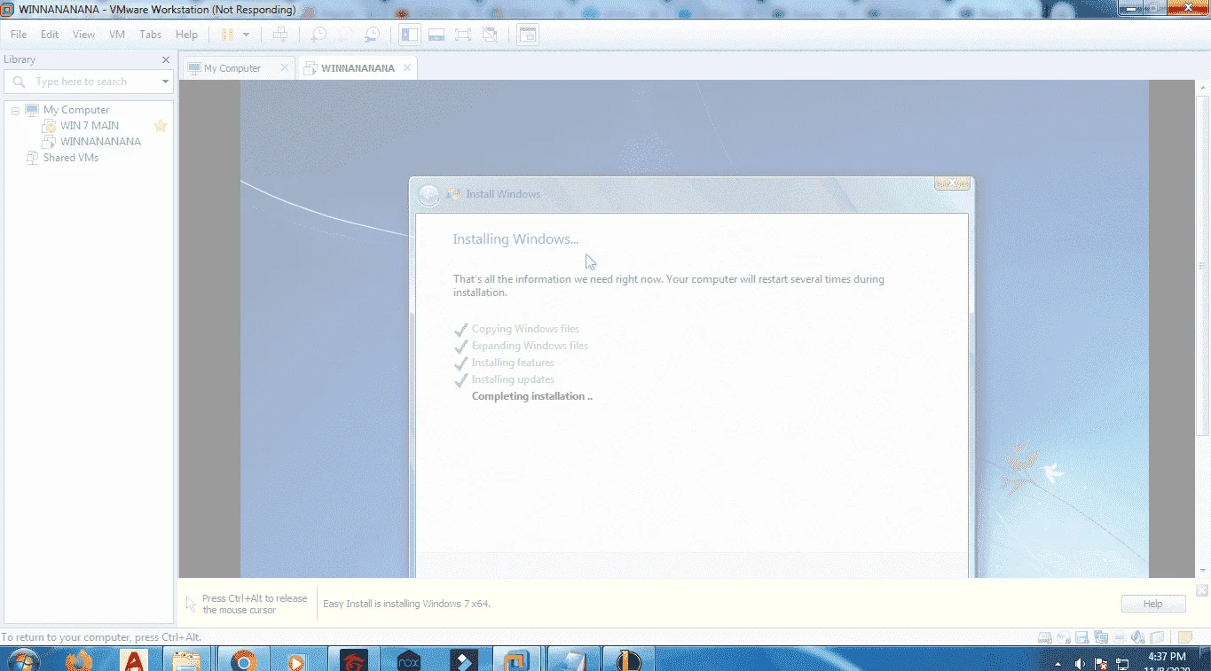Switch to the WINNANANANA tab
The height and width of the screenshot is (671, 1211).
click(358, 68)
